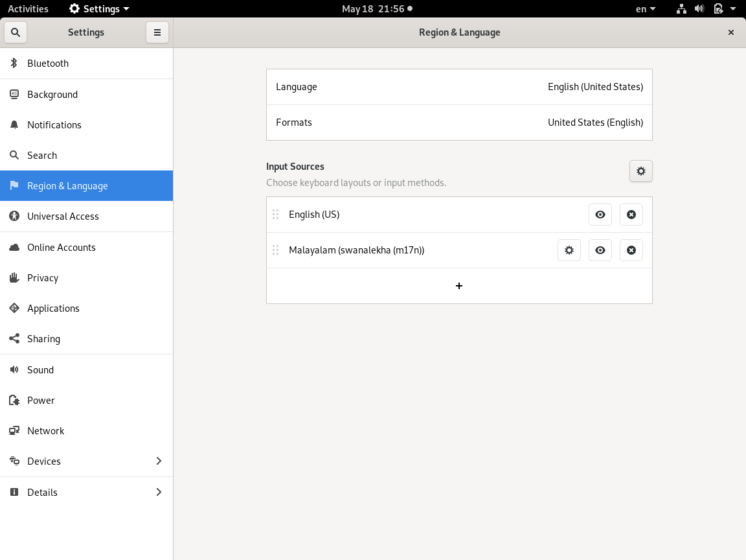Viewport: 746px width, 560px height.
Task: Open Activities overview
Action: [28, 9]
